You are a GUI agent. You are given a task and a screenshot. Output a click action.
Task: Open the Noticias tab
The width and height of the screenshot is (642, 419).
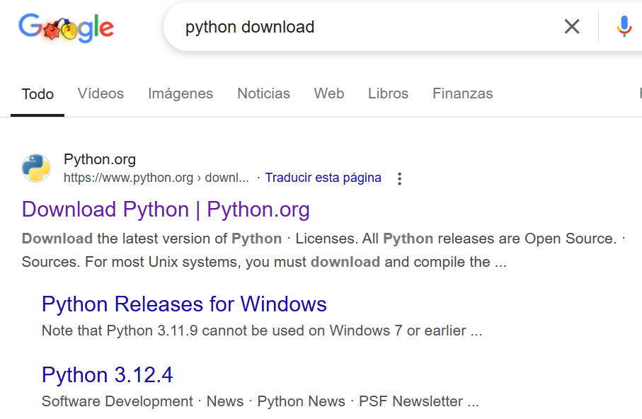pyautogui.click(x=264, y=94)
